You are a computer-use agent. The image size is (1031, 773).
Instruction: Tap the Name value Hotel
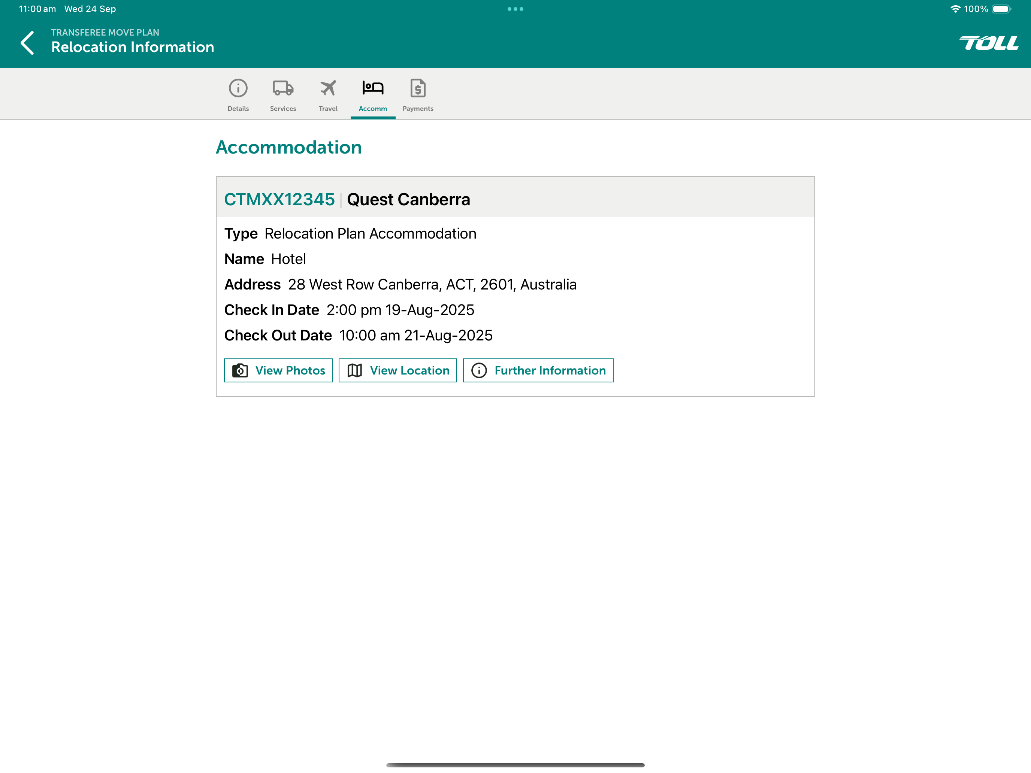pos(288,259)
